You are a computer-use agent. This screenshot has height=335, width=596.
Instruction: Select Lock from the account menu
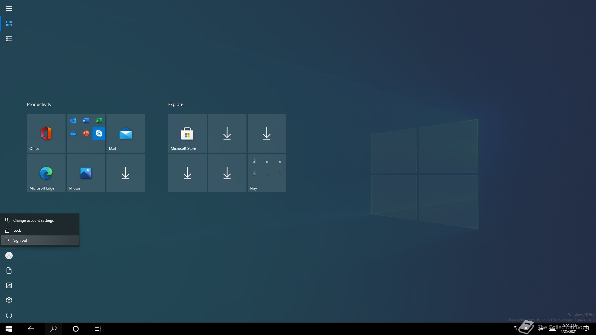point(40,230)
